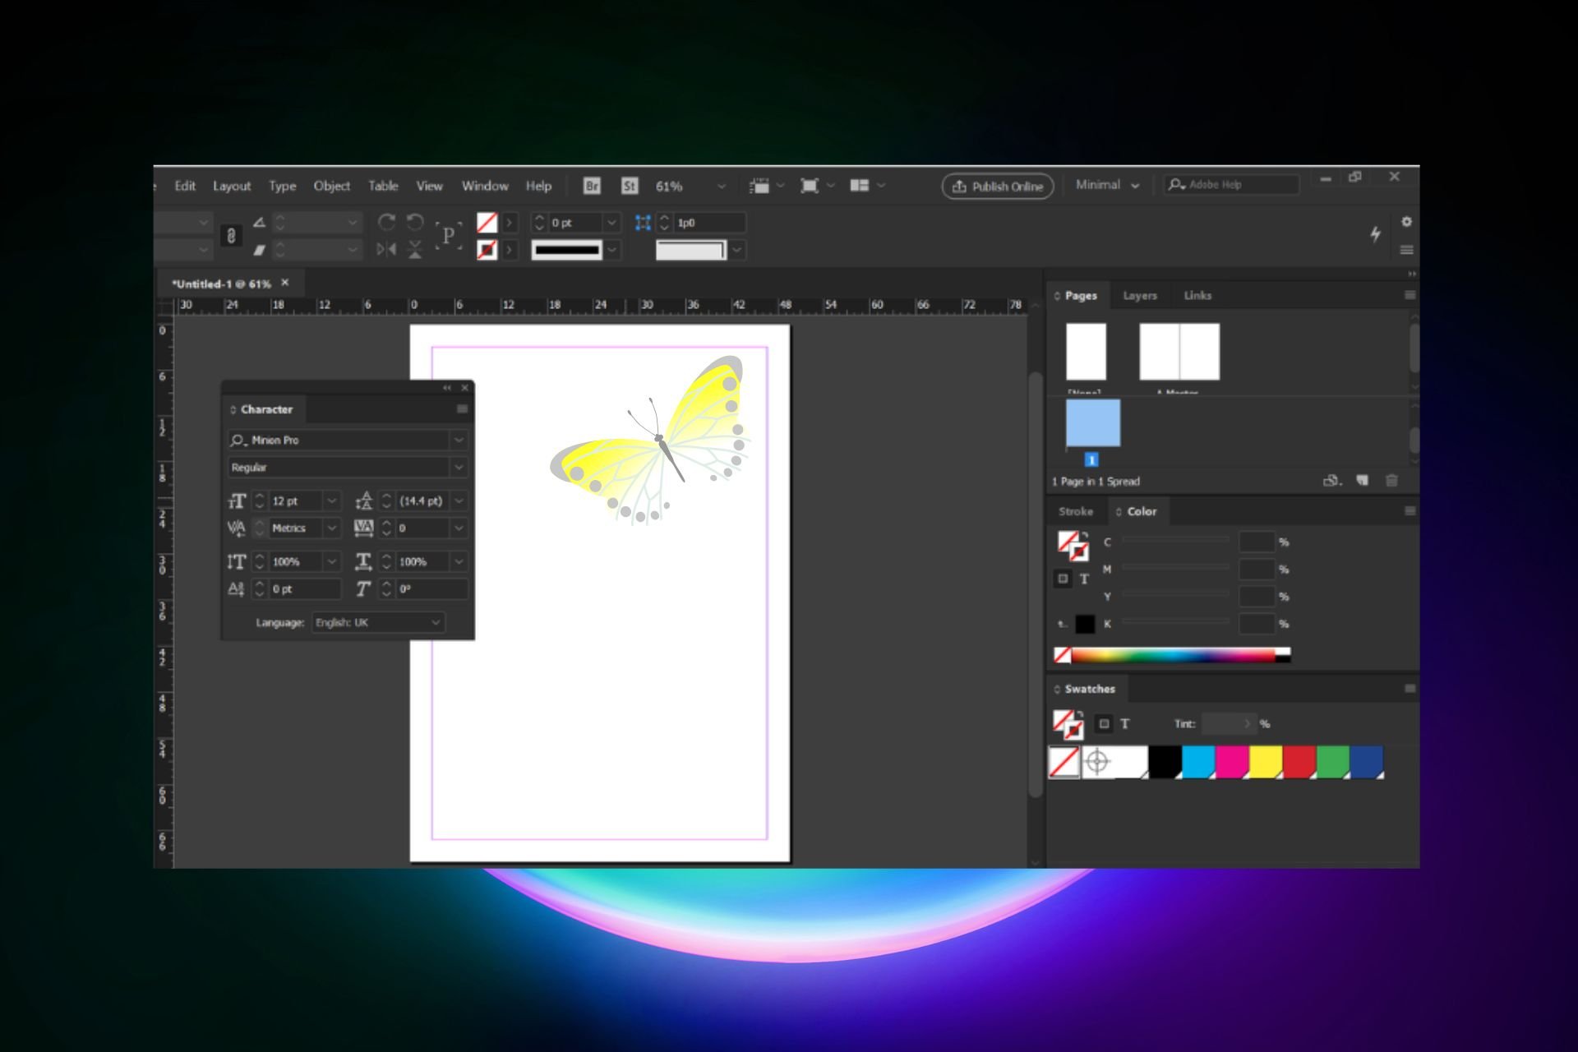Open the zoom level dropdown at 61%
Screen dimensions: 1578x1052
click(x=721, y=187)
